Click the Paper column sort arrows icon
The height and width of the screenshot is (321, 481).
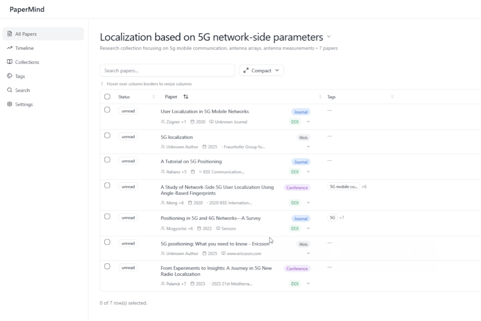tap(186, 97)
